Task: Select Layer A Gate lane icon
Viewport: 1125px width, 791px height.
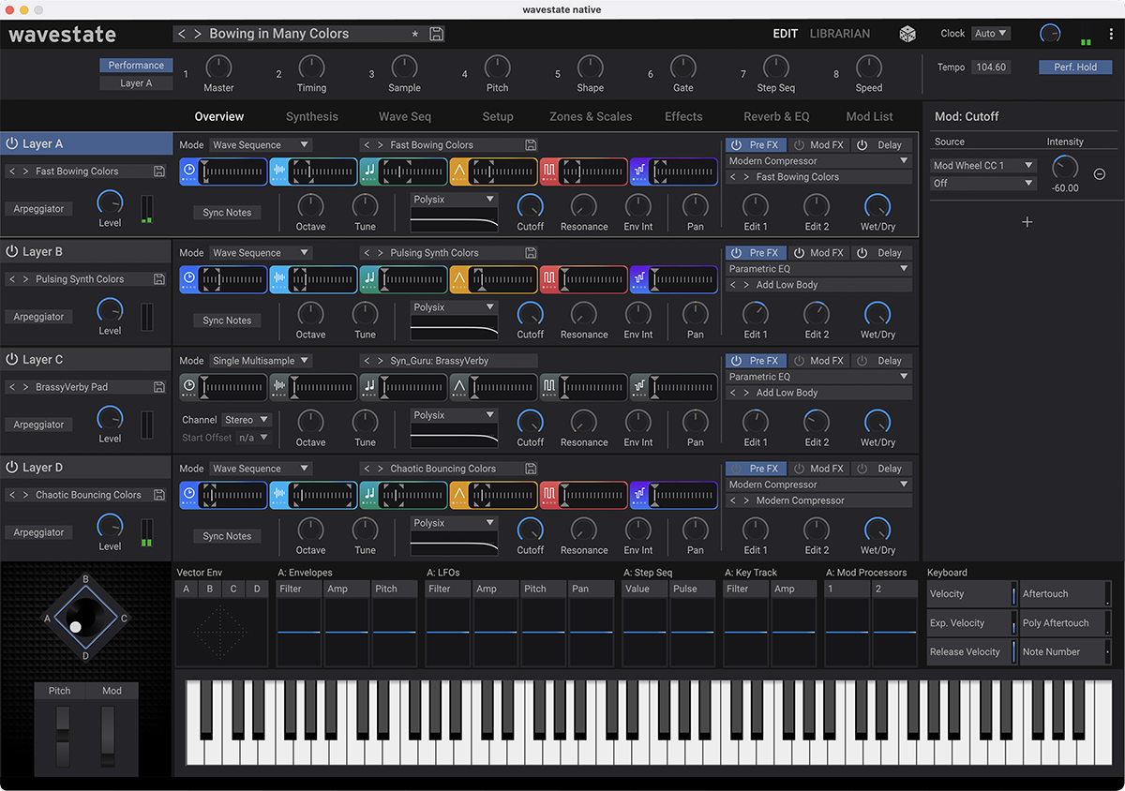Action: [x=549, y=172]
